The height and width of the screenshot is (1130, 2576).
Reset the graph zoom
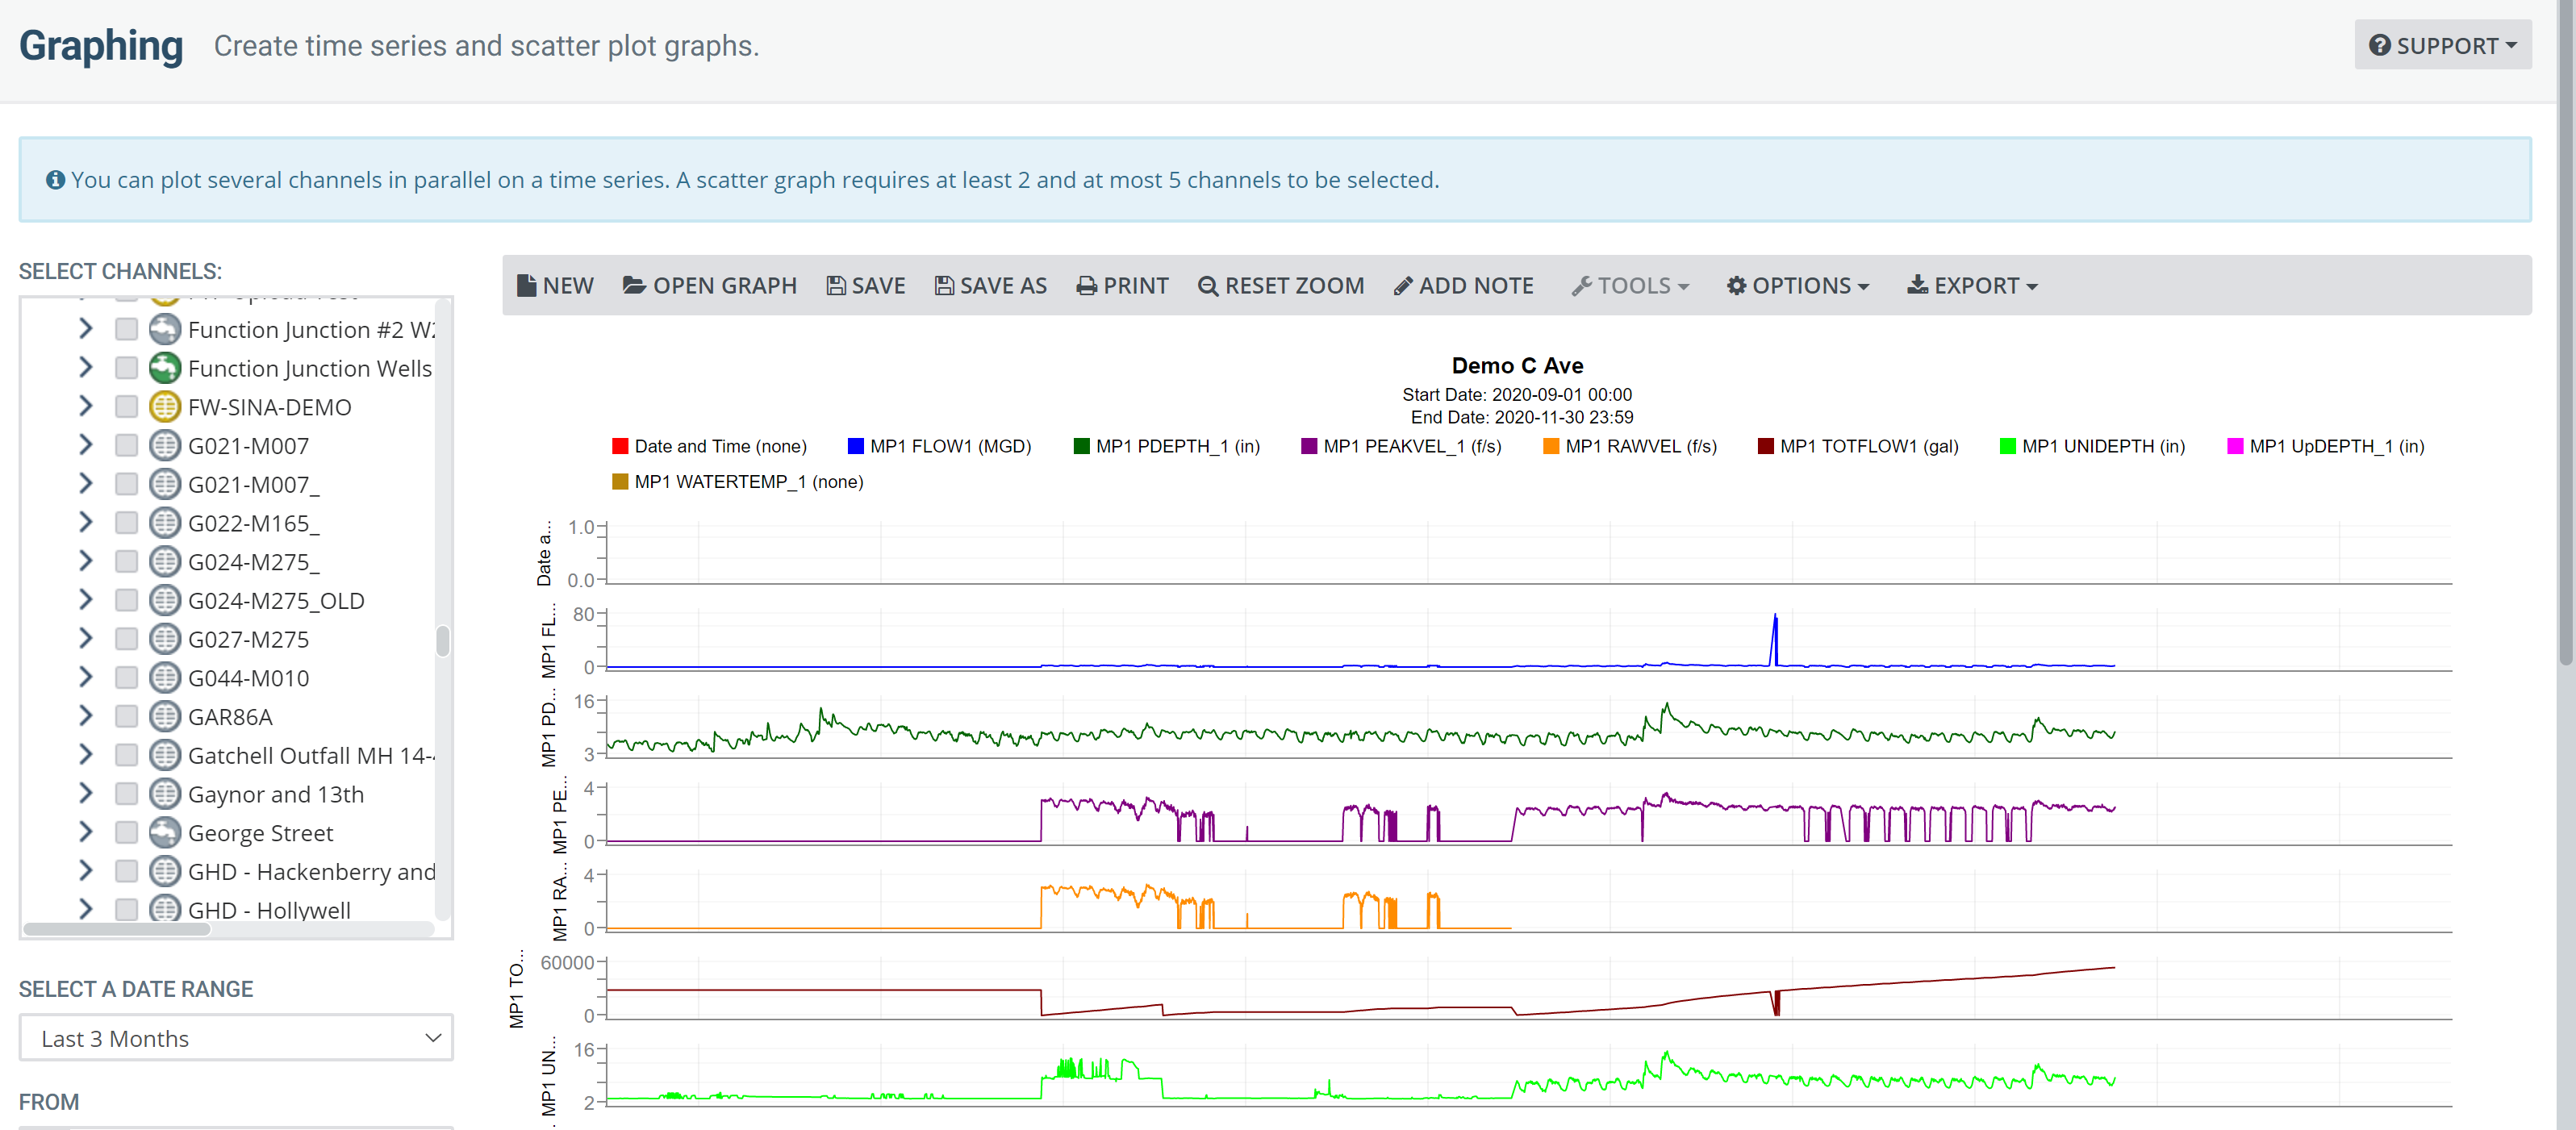coord(1281,286)
